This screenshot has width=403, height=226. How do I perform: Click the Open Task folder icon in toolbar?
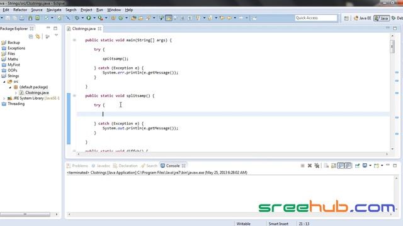click(x=140, y=18)
